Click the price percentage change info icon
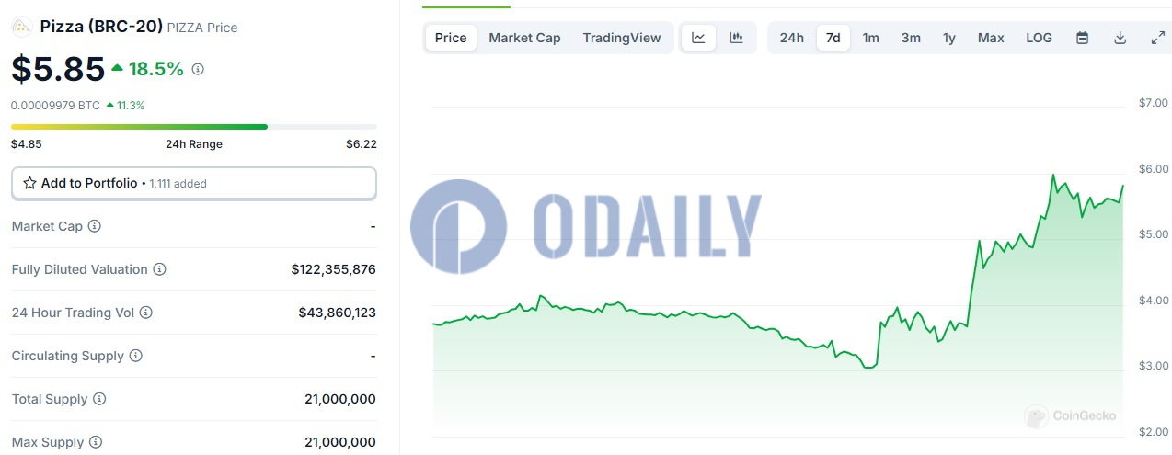The height and width of the screenshot is (455, 1172). click(198, 69)
